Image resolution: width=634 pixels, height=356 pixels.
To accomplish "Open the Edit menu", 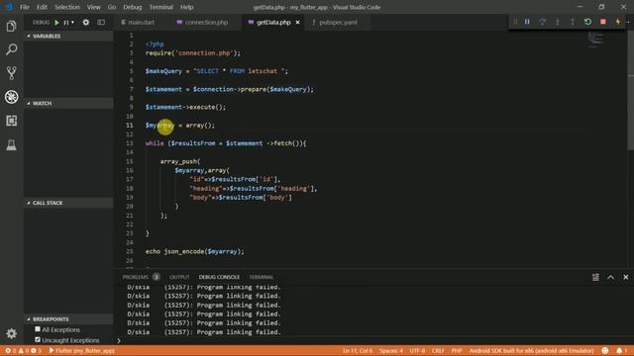I will (x=42, y=7).
